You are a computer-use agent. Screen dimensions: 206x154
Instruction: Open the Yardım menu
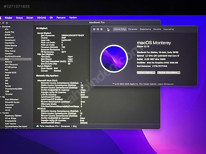coord(73,17)
